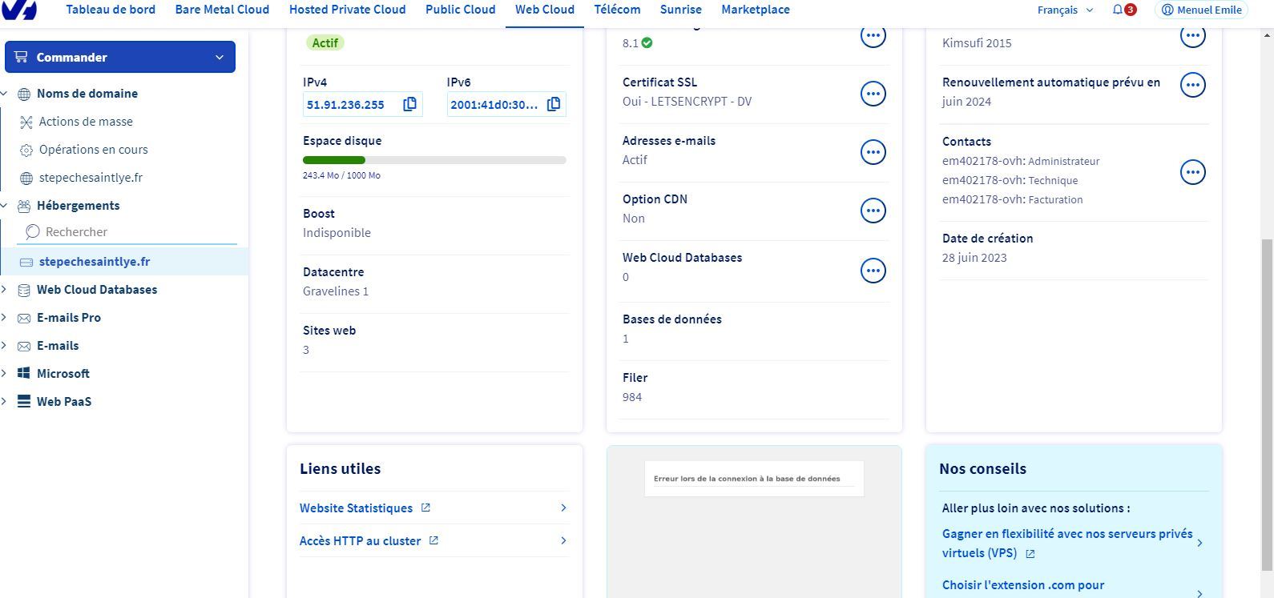Viewport: 1274px width, 598px height.
Task: Open Website Statistiques link
Action: pos(357,508)
